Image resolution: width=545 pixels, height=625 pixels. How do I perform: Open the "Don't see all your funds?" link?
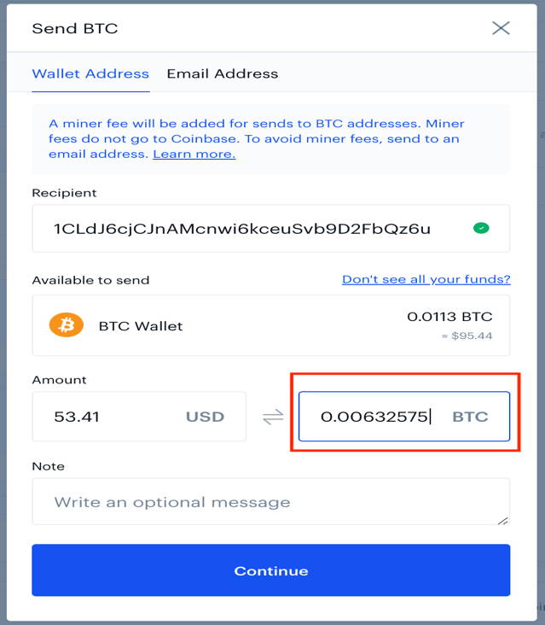tap(426, 279)
